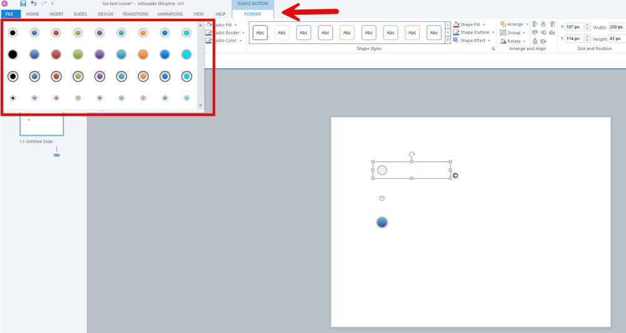Undo the last action
This screenshot has width=626, height=333.
[x=34, y=4]
